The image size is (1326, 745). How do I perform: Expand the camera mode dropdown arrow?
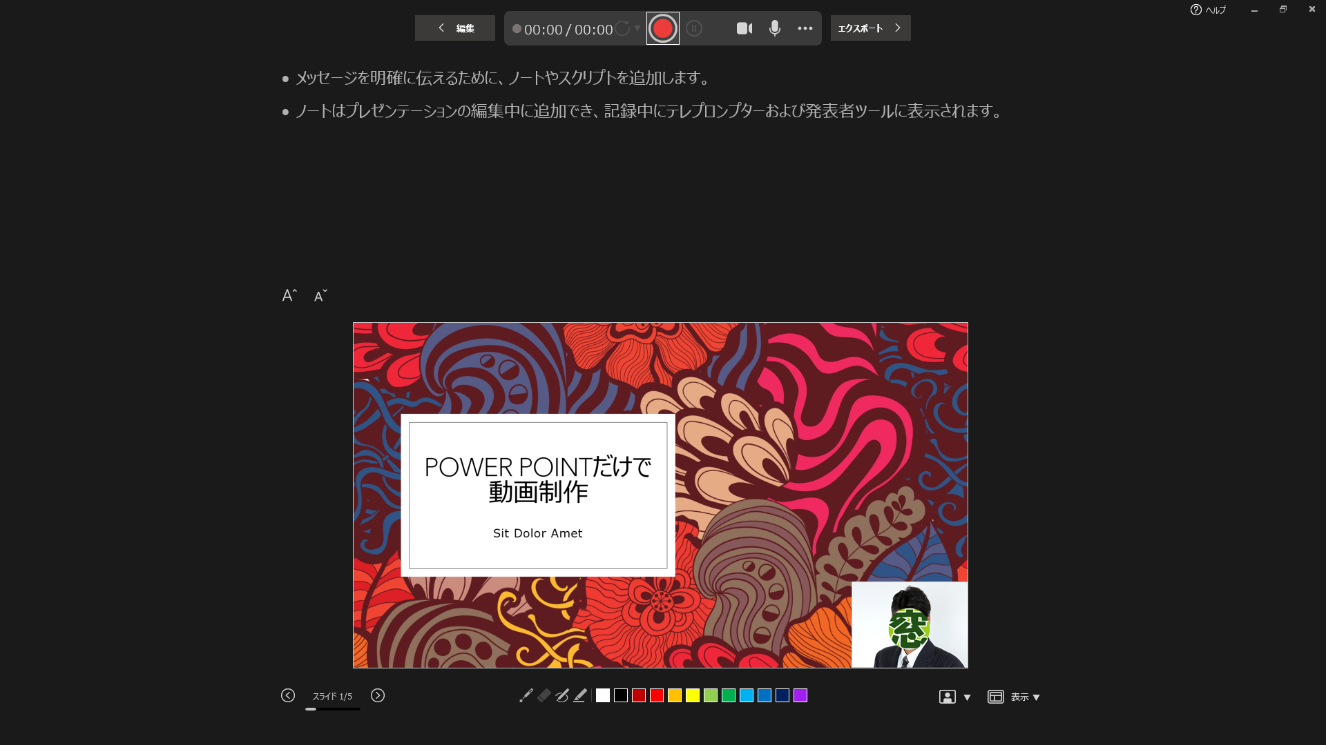point(967,697)
